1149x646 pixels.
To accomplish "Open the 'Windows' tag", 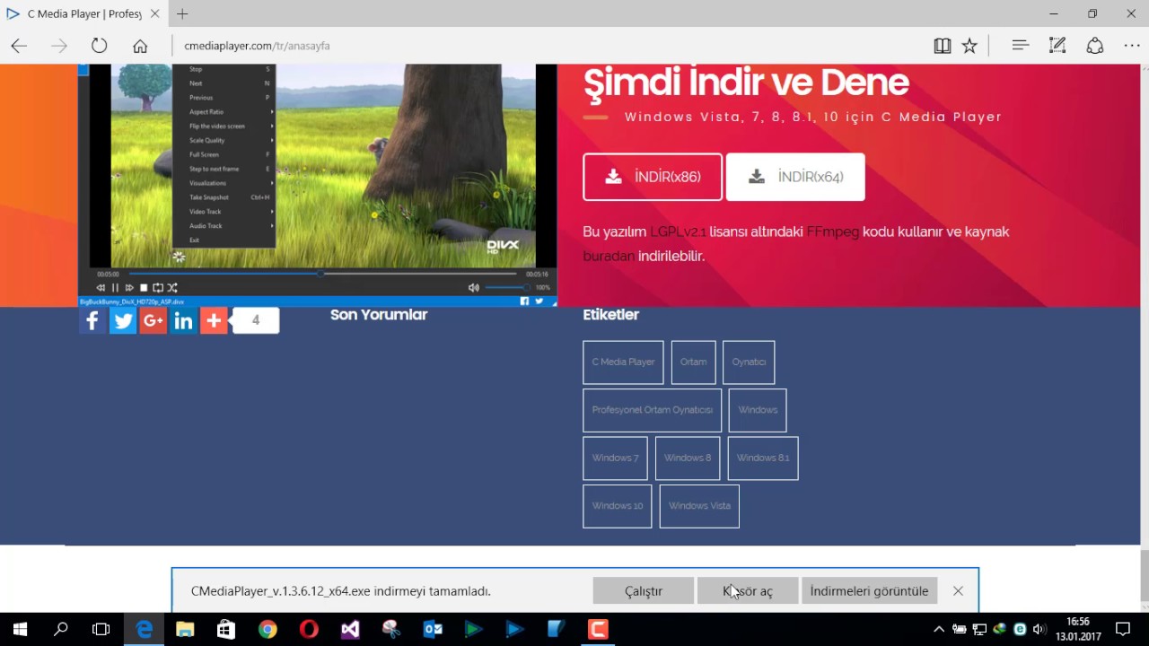I will pos(758,410).
